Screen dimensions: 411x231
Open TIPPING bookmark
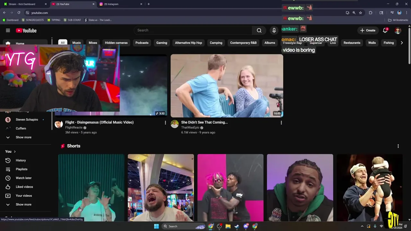[54, 20]
